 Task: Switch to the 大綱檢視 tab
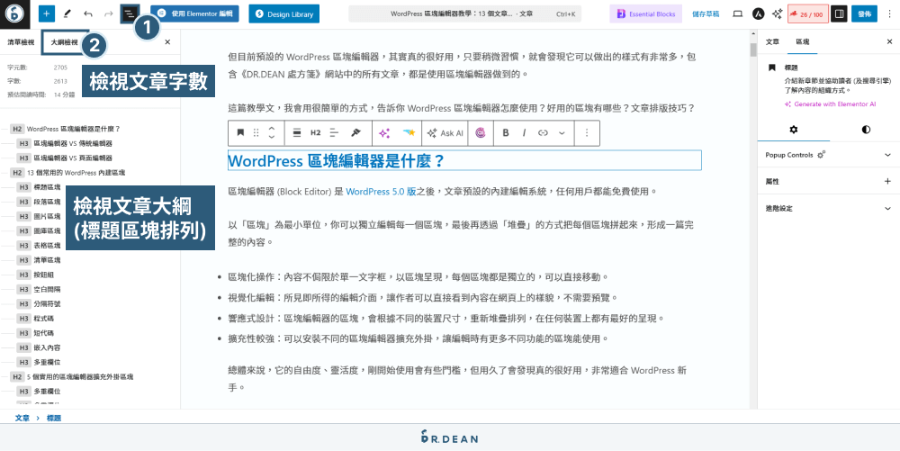[64, 42]
